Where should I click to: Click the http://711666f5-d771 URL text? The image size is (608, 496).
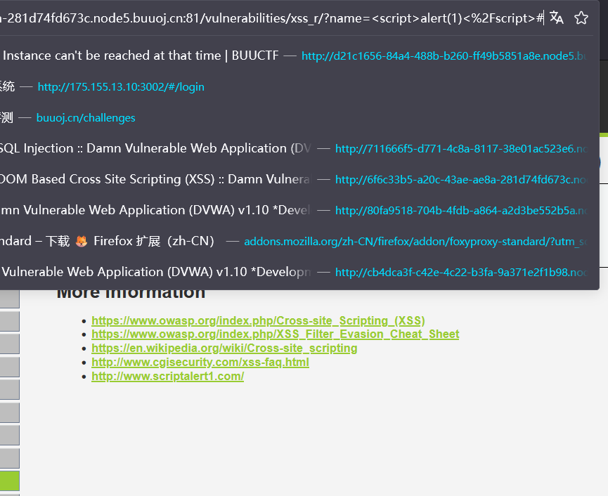pos(461,148)
